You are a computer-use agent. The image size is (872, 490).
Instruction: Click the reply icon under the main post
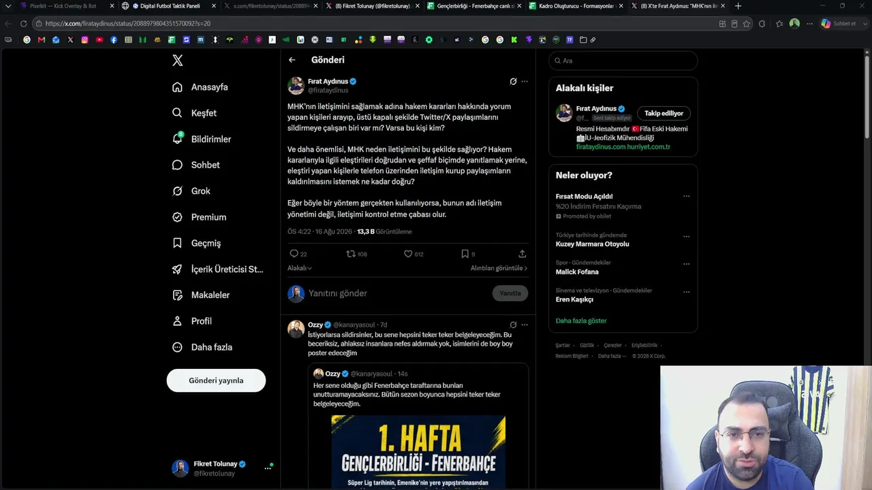coord(294,254)
